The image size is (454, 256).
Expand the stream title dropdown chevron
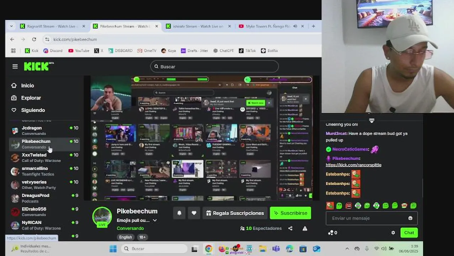[x=155, y=220]
